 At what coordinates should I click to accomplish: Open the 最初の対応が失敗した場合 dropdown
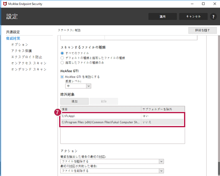(112, 171)
